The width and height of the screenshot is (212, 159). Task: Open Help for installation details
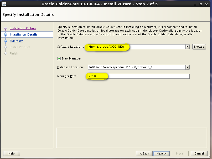pyautogui.click(x=11, y=153)
